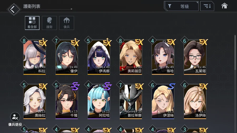Choose the 奧莉薇亞 character portrait
The height and width of the screenshot is (133, 237).
click(131, 57)
